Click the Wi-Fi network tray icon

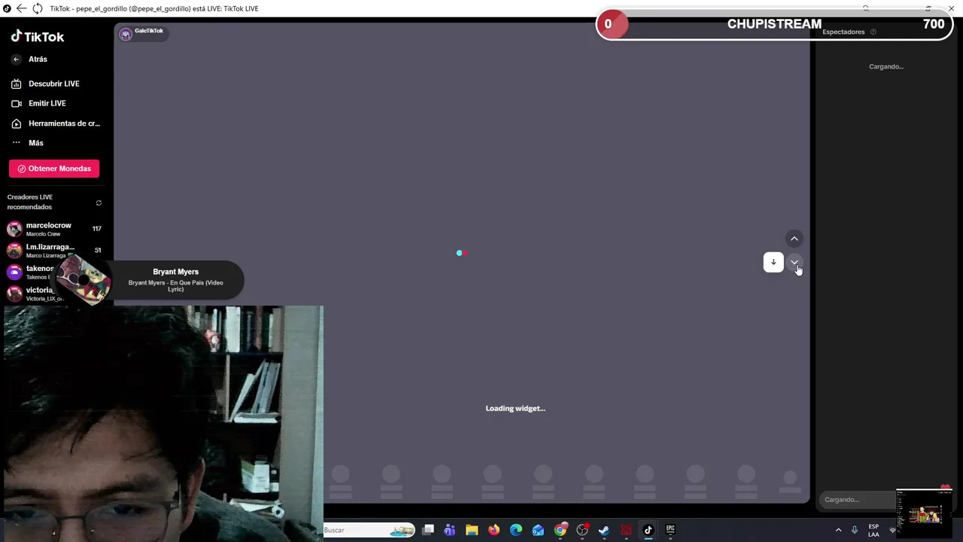click(892, 530)
